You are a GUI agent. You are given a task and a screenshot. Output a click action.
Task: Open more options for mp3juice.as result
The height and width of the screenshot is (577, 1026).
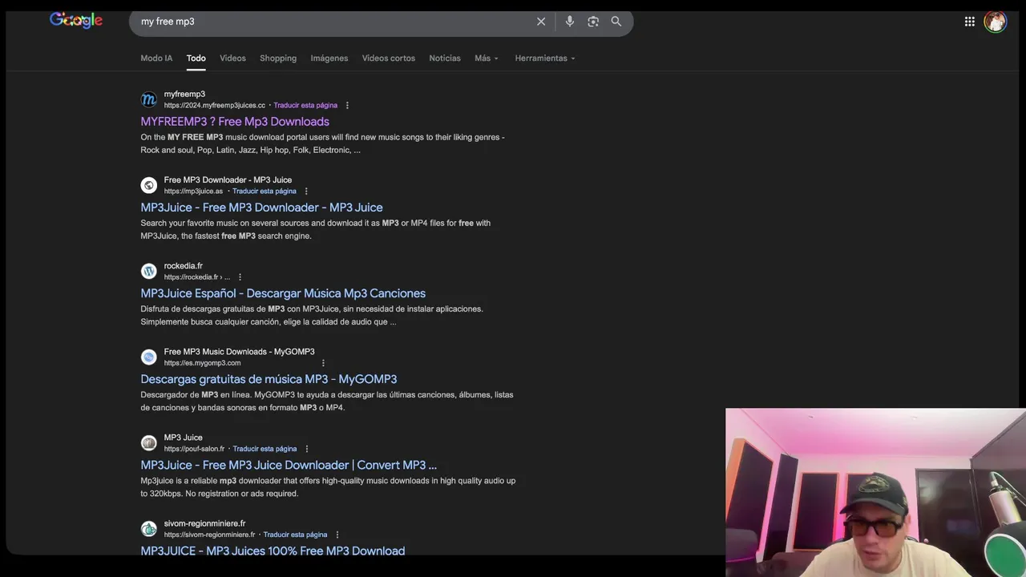(306, 192)
